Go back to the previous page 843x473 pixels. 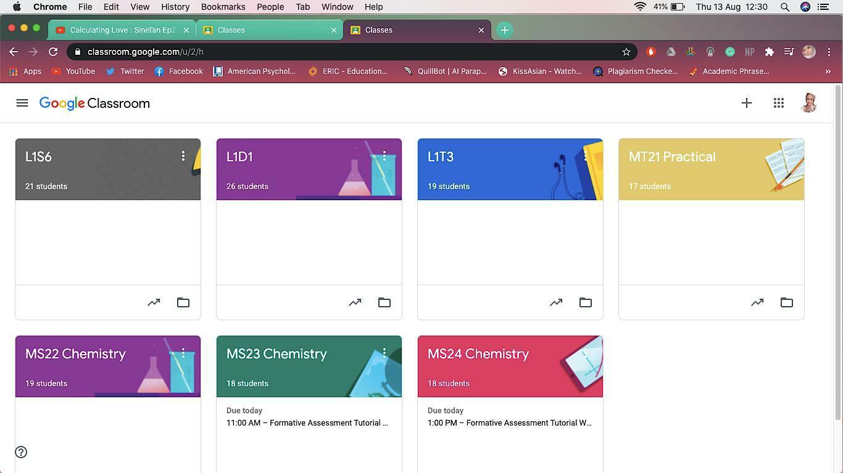14,52
